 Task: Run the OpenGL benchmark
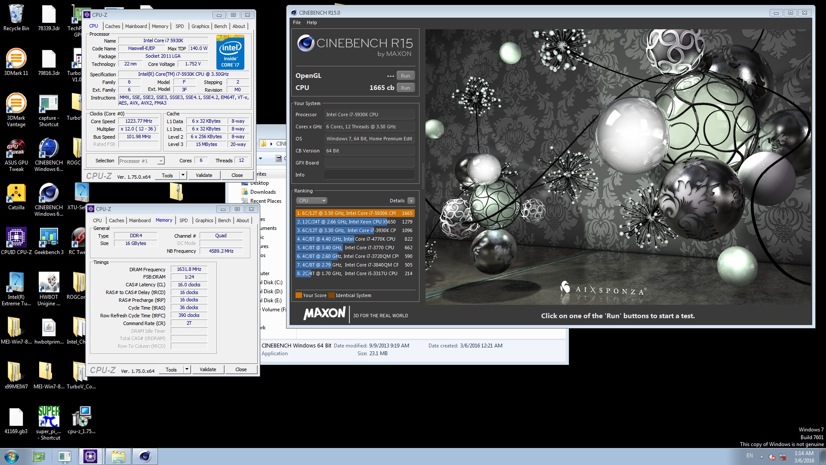pos(405,76)
